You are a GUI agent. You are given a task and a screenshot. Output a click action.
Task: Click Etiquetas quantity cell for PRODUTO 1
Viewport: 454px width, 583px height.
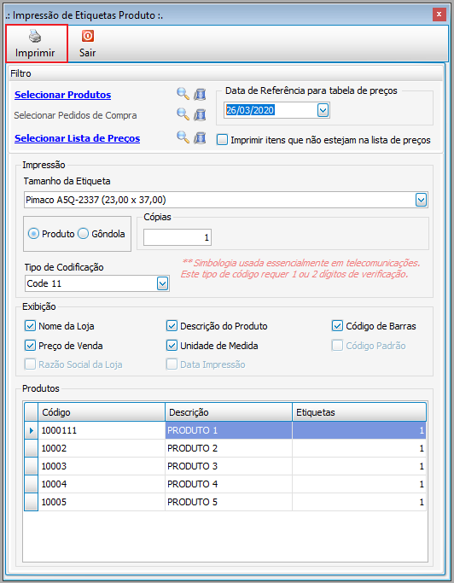pyautogui.click(x=359, y=430)
